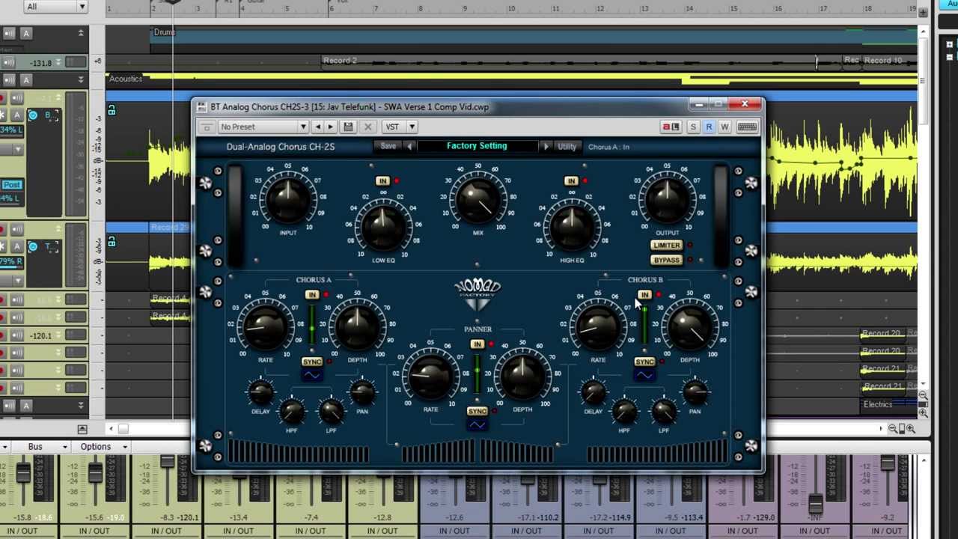Select the Chorus A sine waveform icon
Screen dimensions: 958x539
[312, 375]
